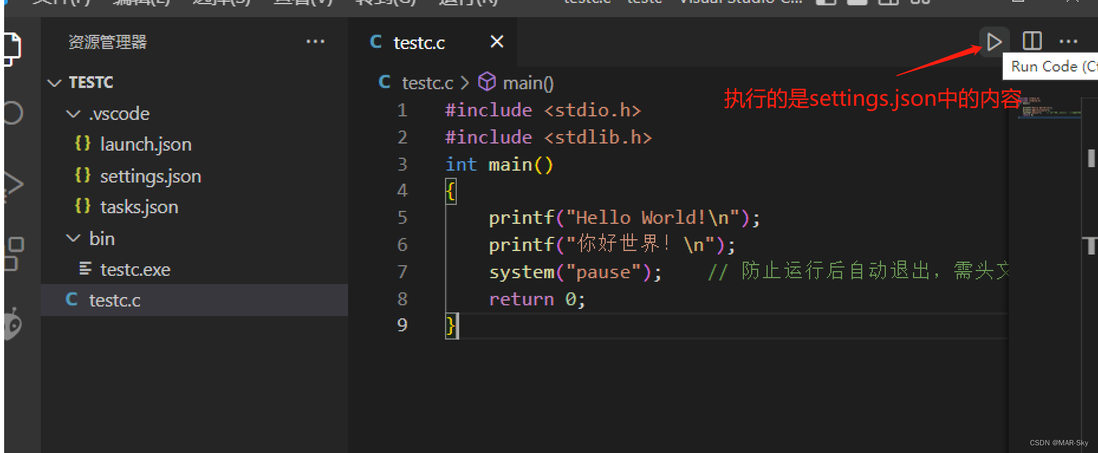Split the editor to the right

(1032, 41)
